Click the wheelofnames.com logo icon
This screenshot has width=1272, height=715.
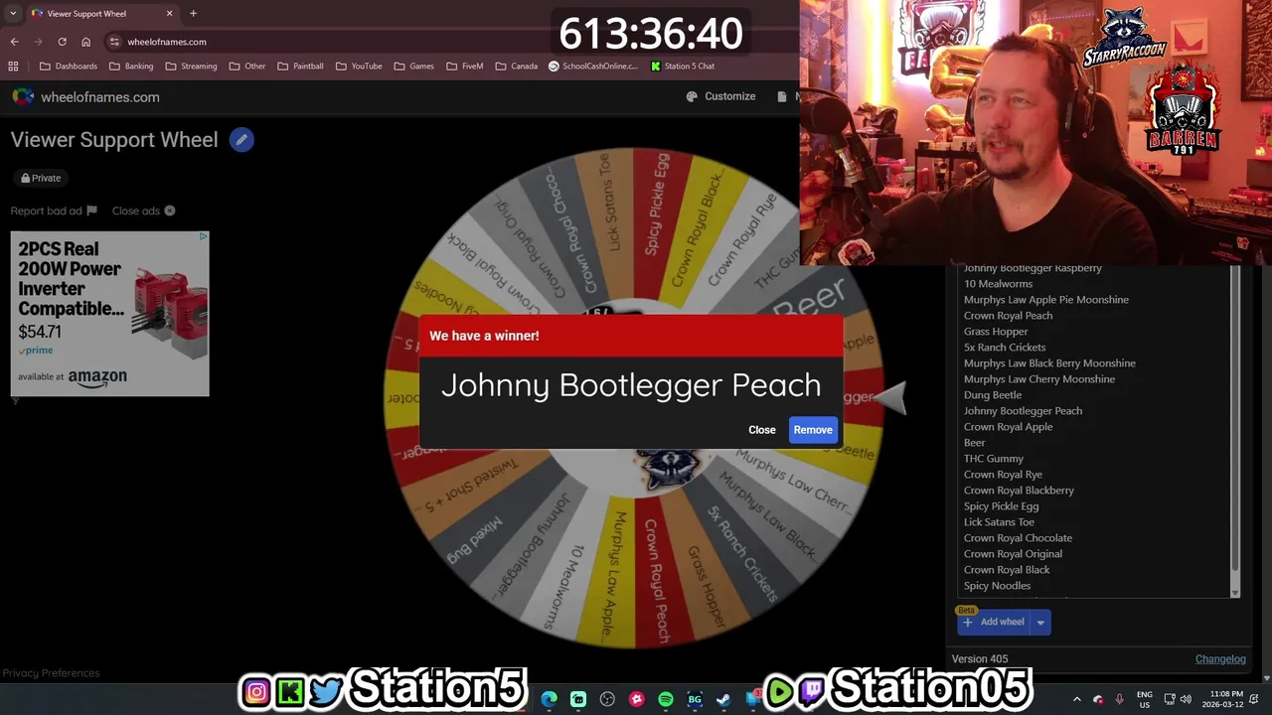23,96
